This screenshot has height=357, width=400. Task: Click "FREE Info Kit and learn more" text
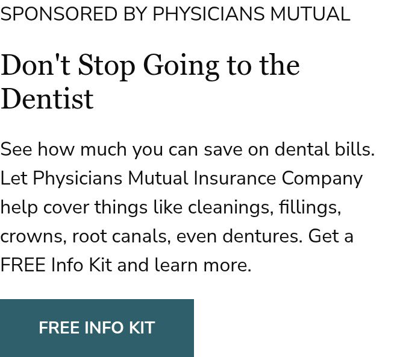click(x=126, y=265)
